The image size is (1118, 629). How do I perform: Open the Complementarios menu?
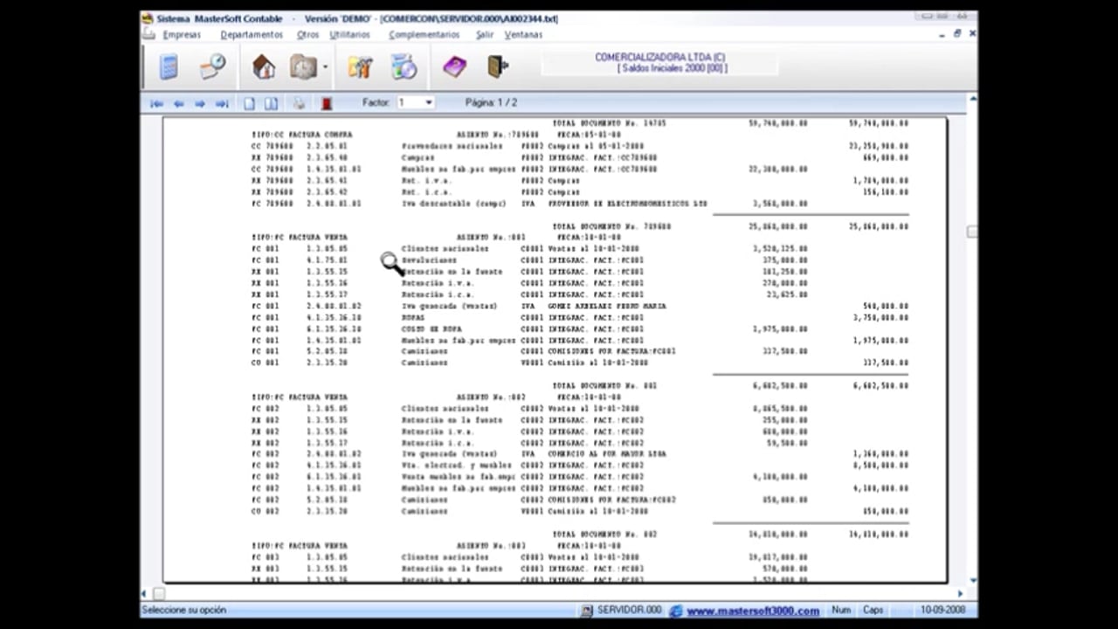point(424,35)
